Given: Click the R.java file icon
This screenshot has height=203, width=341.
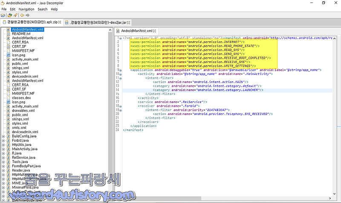Looking at the screenshot, I should coord(8,154).
